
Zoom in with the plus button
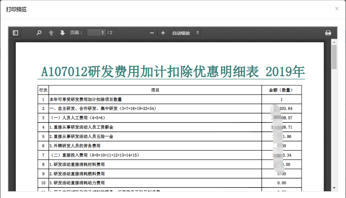click(x=163, y=33)
